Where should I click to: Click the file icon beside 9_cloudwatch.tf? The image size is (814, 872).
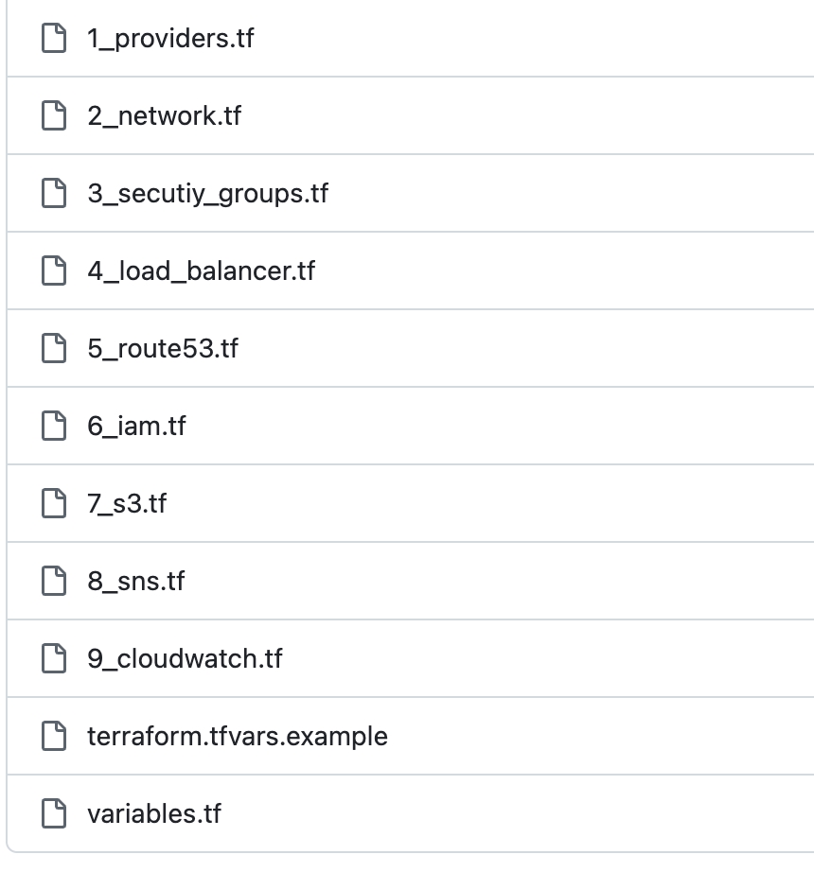coord(54,658)
